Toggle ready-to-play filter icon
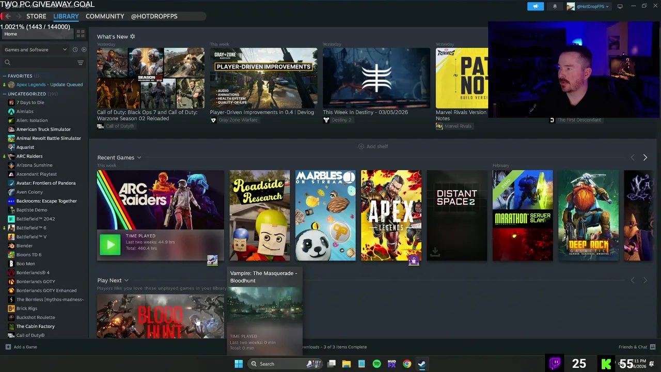 (x=84, y=50)
